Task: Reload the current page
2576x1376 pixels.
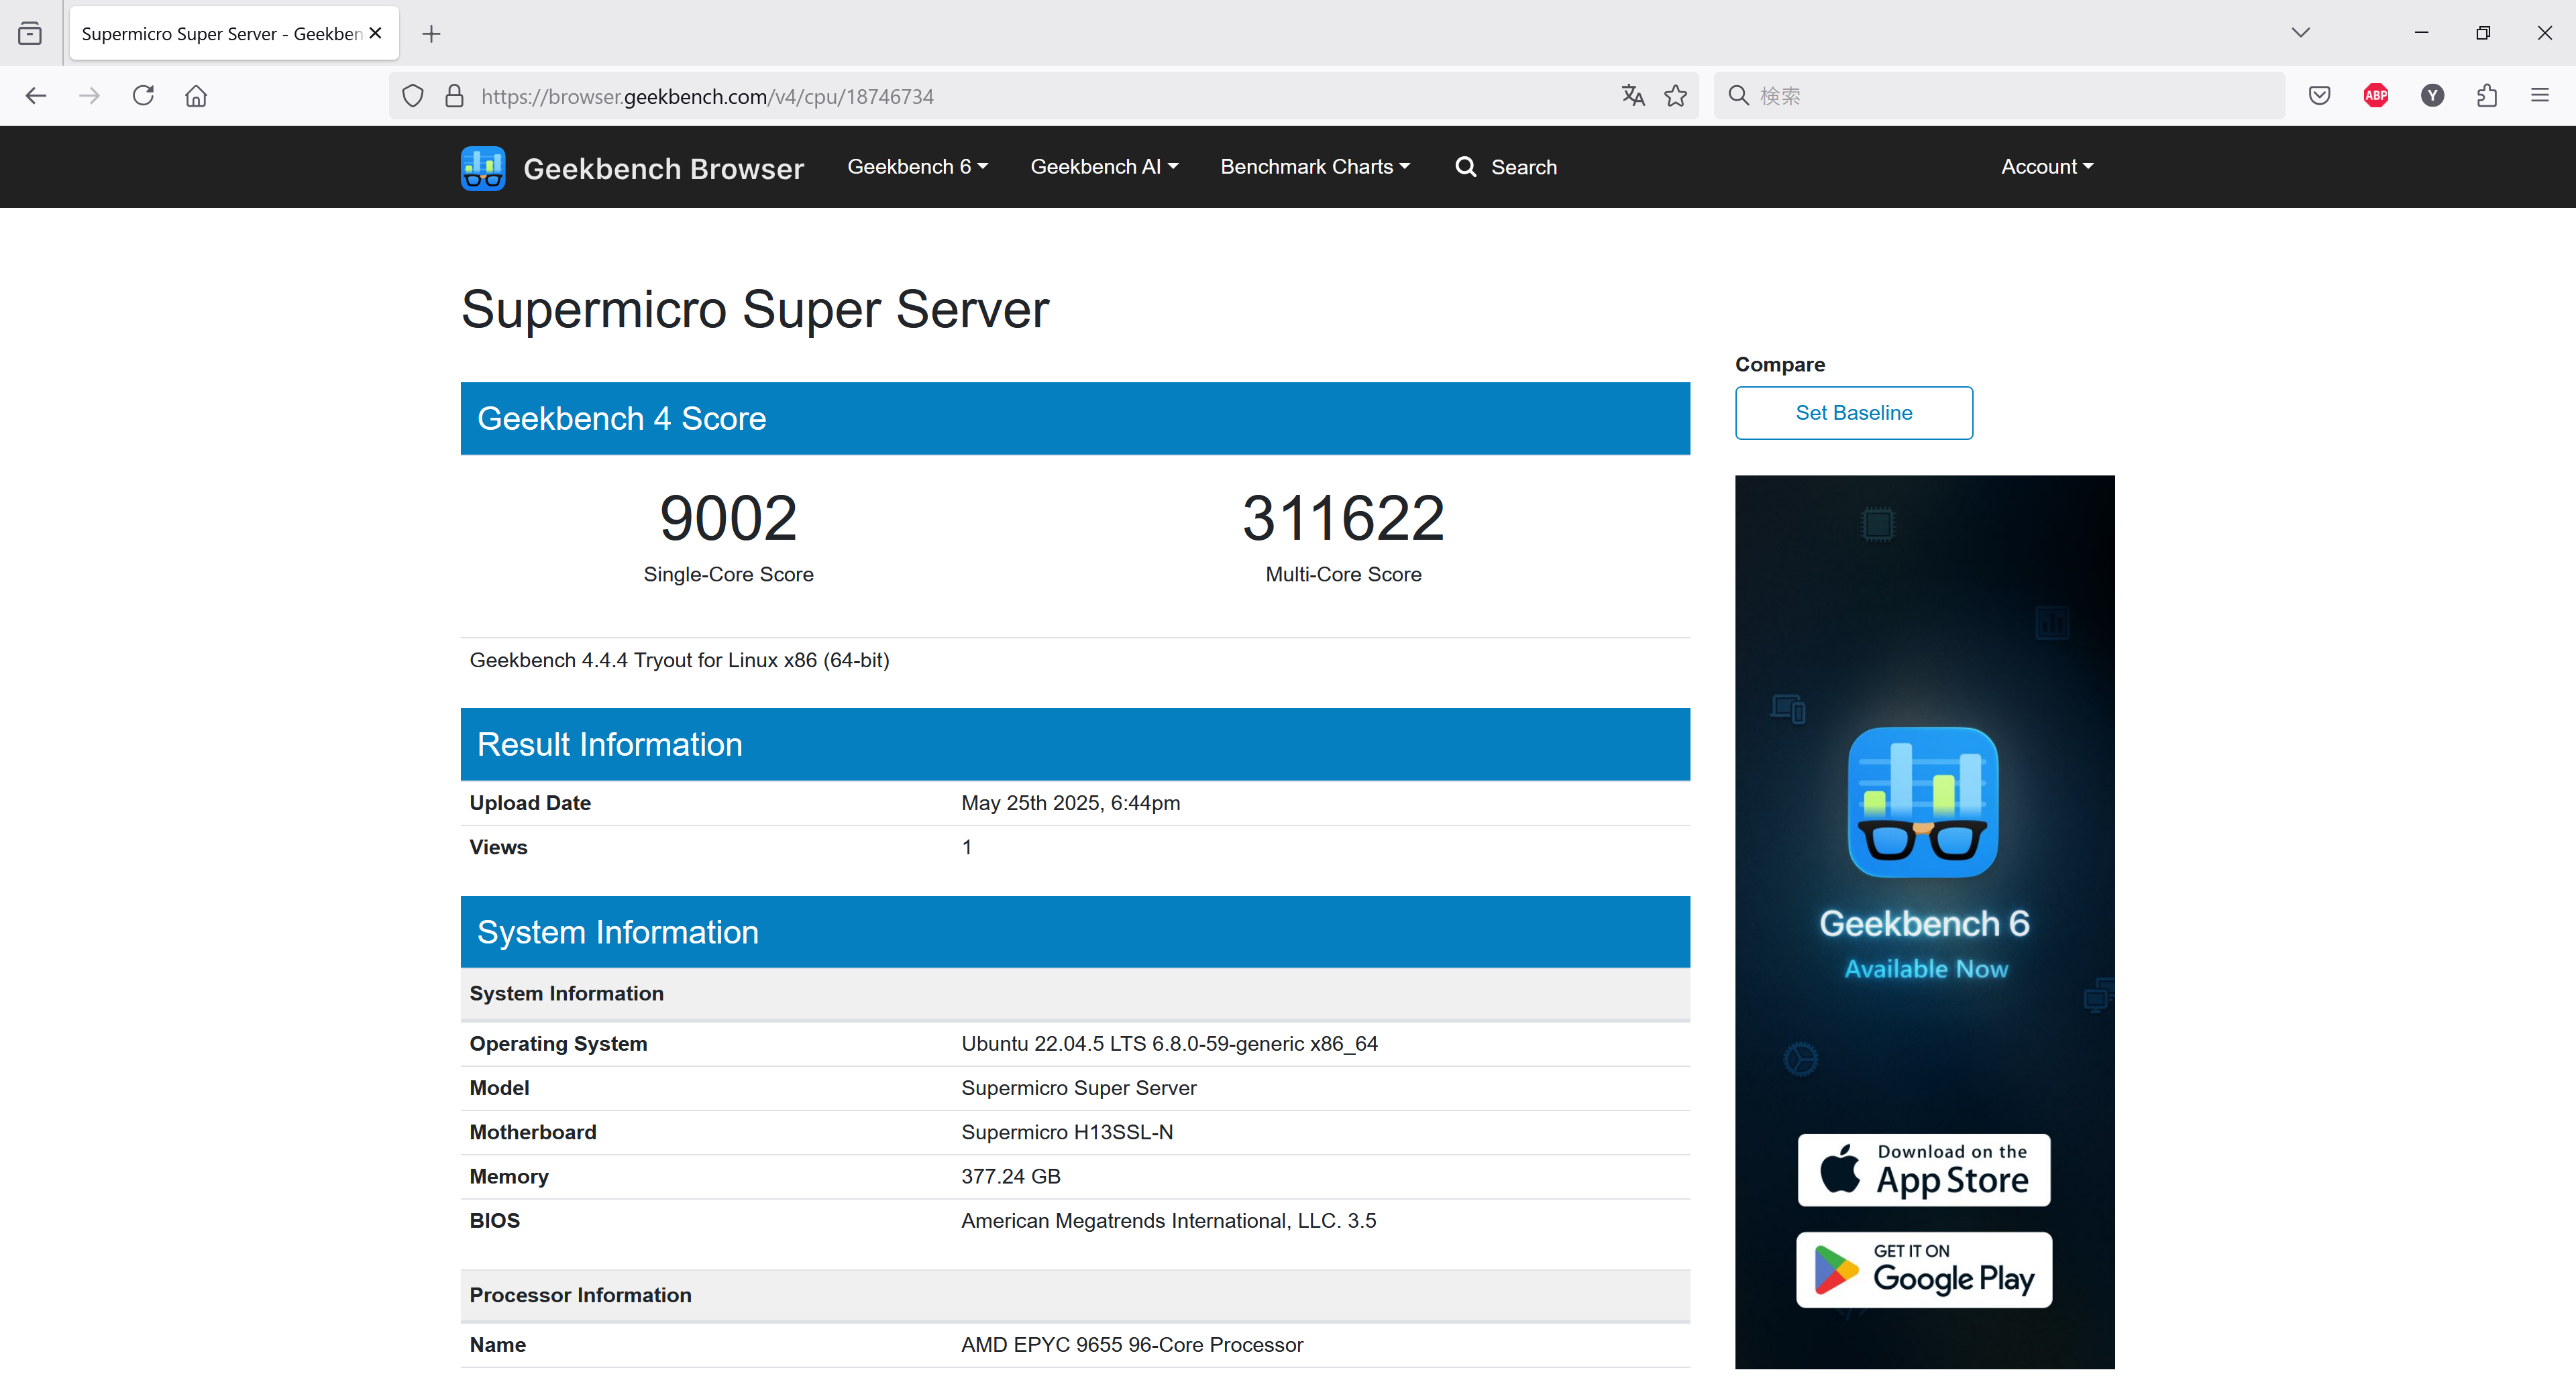Action: point(143,96)
